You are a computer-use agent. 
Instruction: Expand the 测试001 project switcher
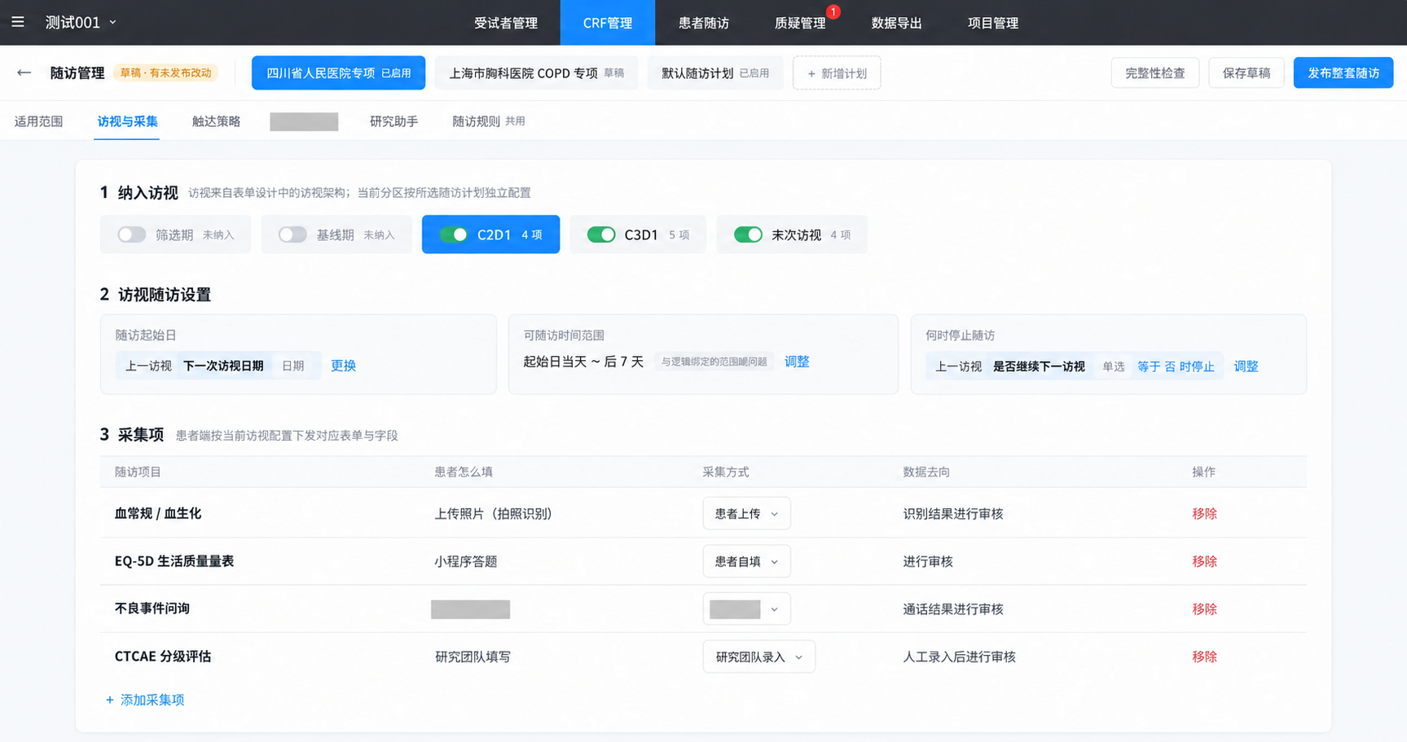(x=81, y=23)
